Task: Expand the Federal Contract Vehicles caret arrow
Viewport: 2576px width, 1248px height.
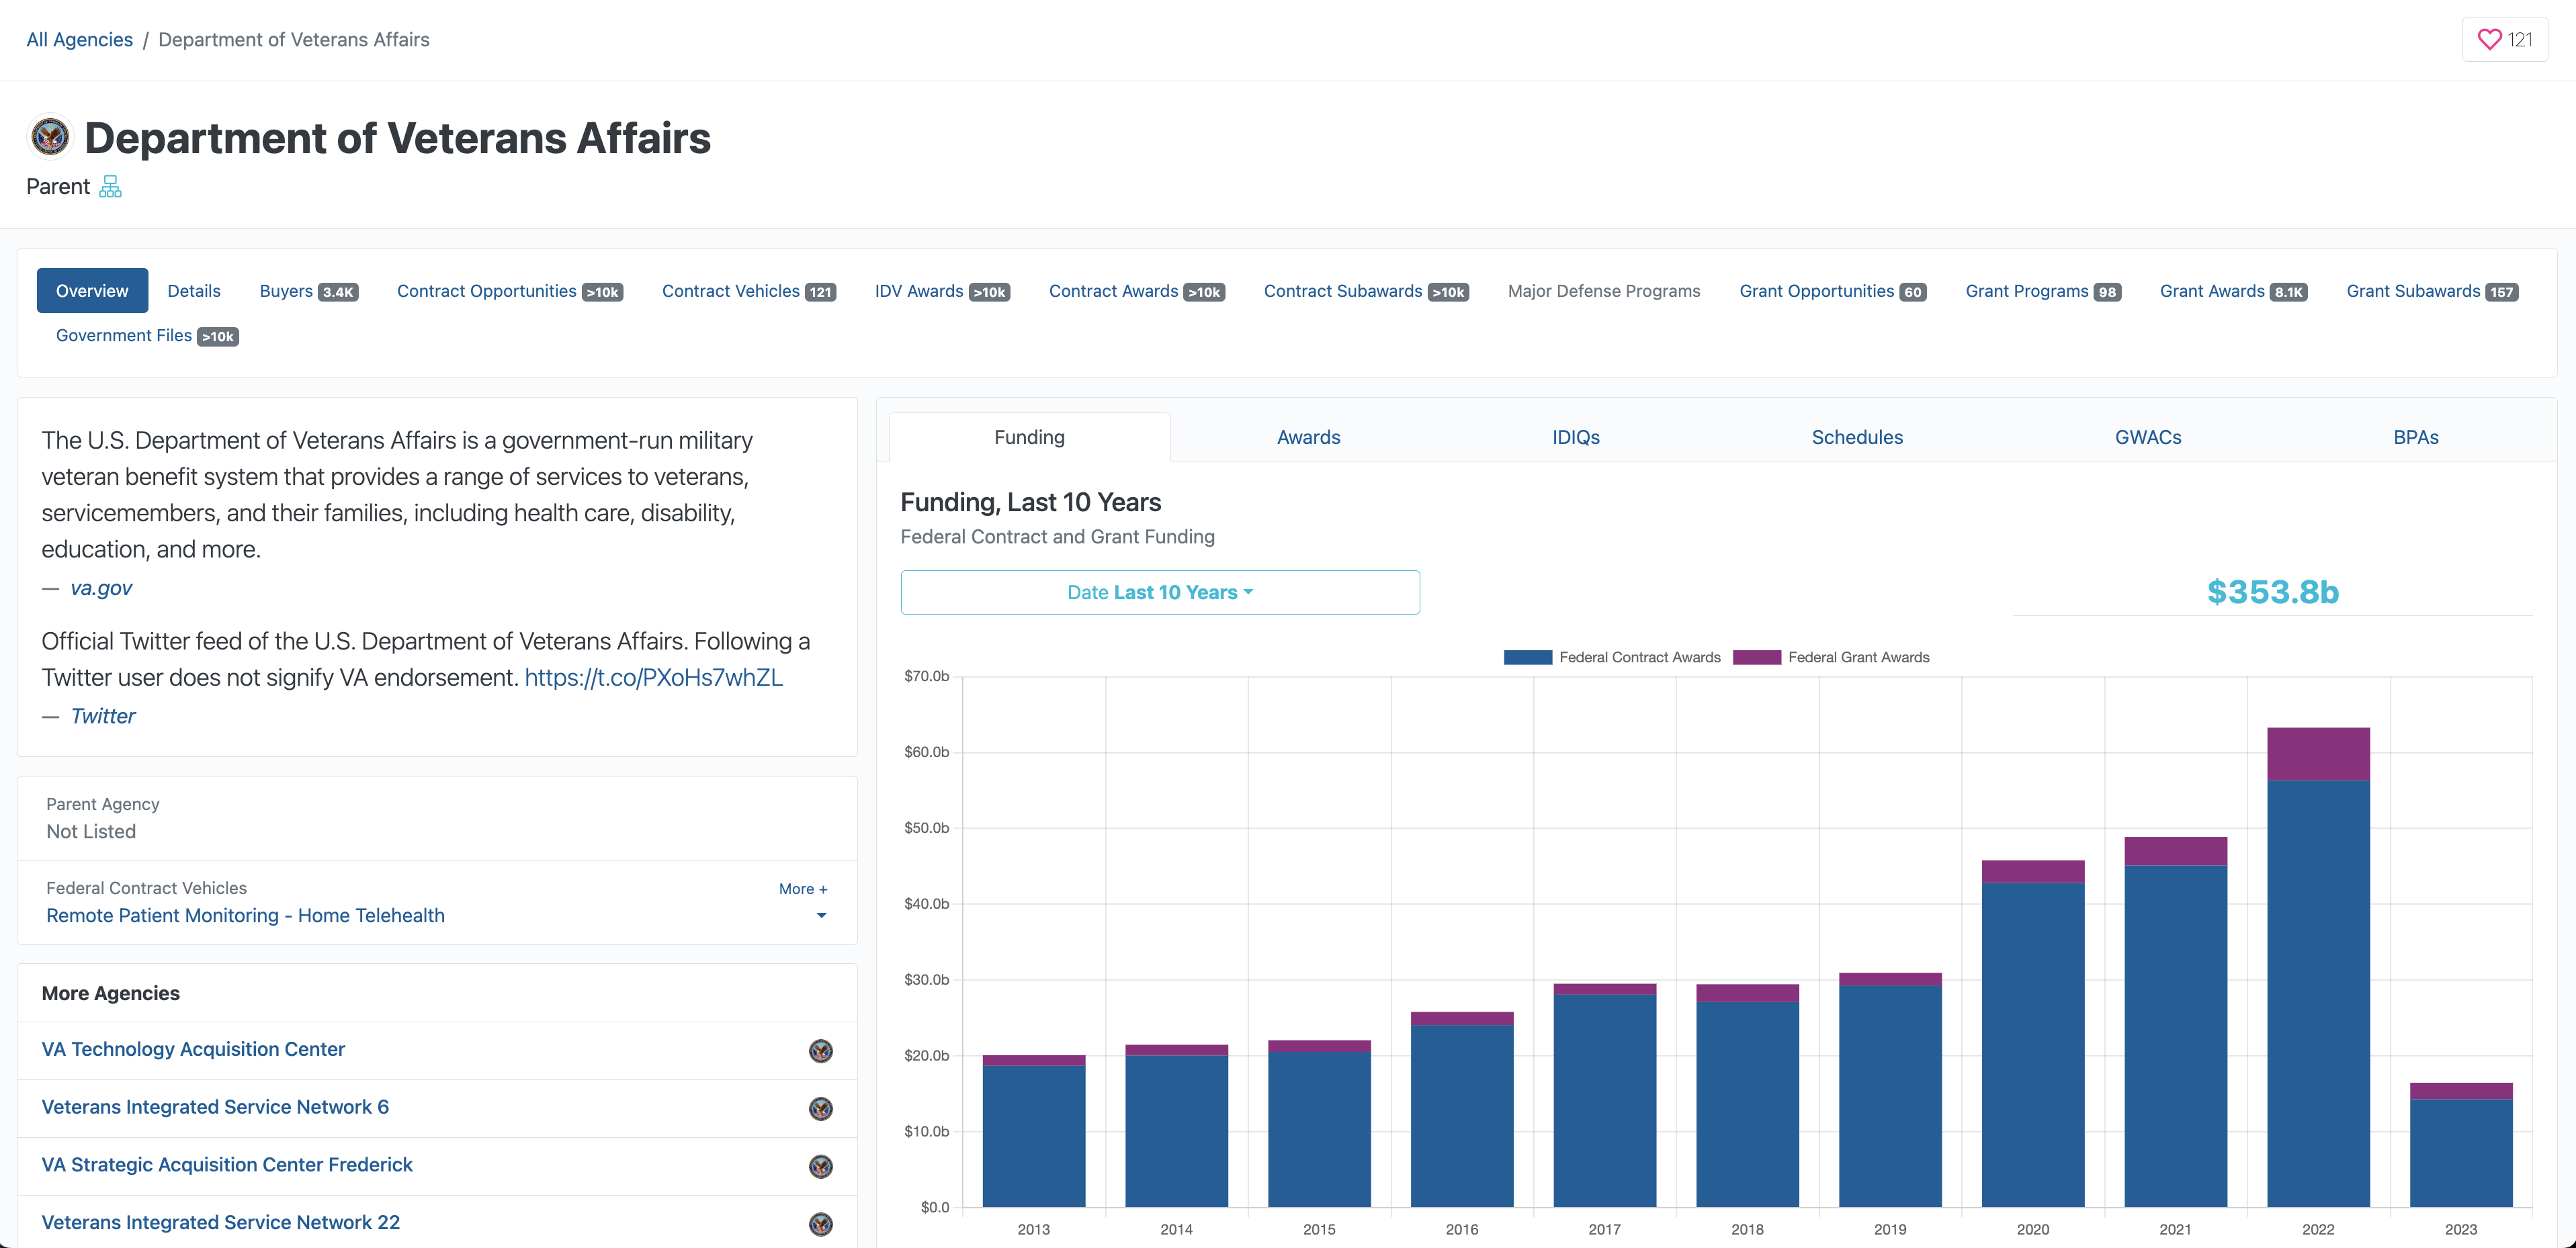Action: tap(821, 916)
